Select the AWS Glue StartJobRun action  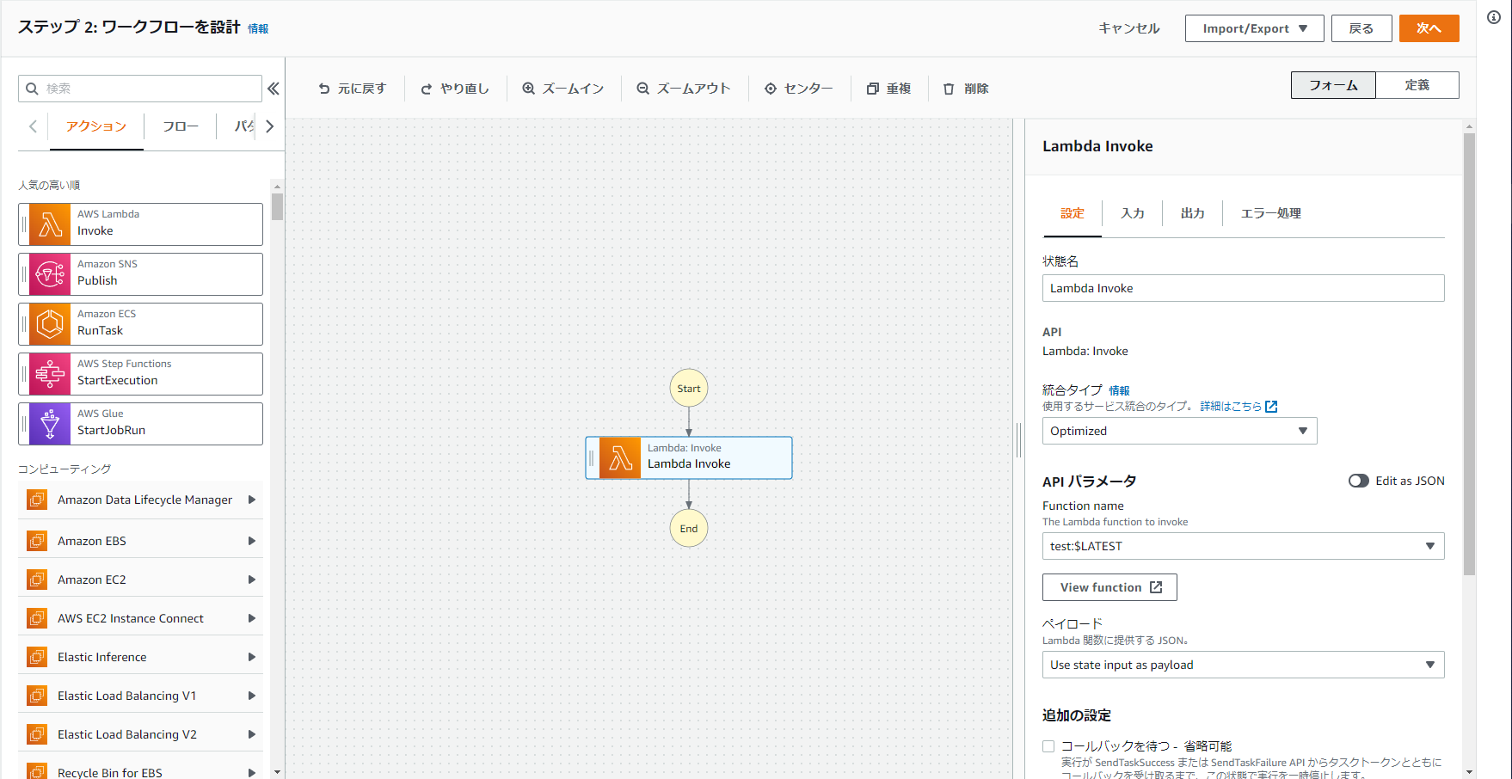point(140,423)
